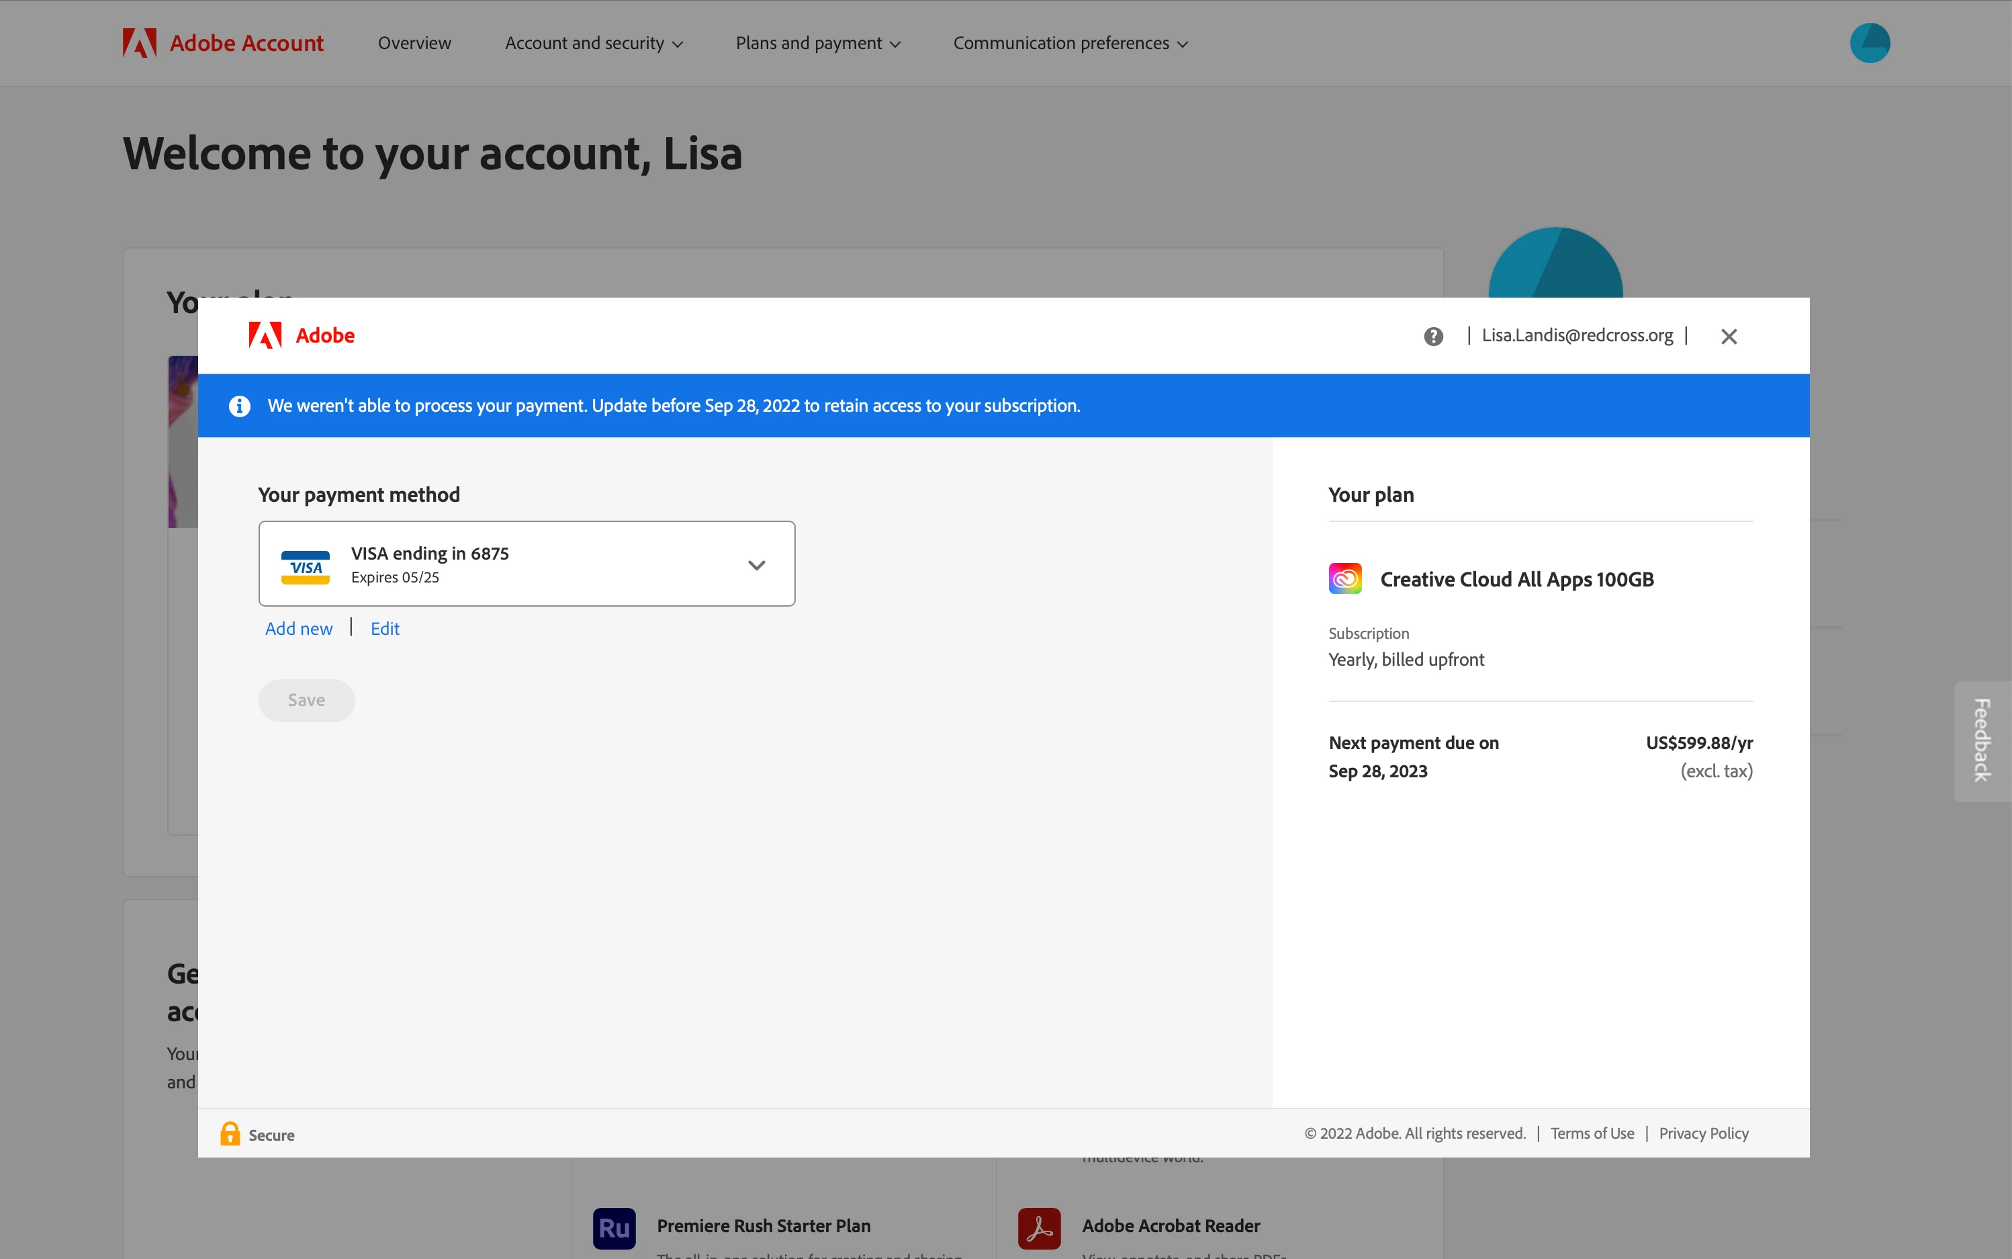Click the Secure padlock icon

(230, 1134)
